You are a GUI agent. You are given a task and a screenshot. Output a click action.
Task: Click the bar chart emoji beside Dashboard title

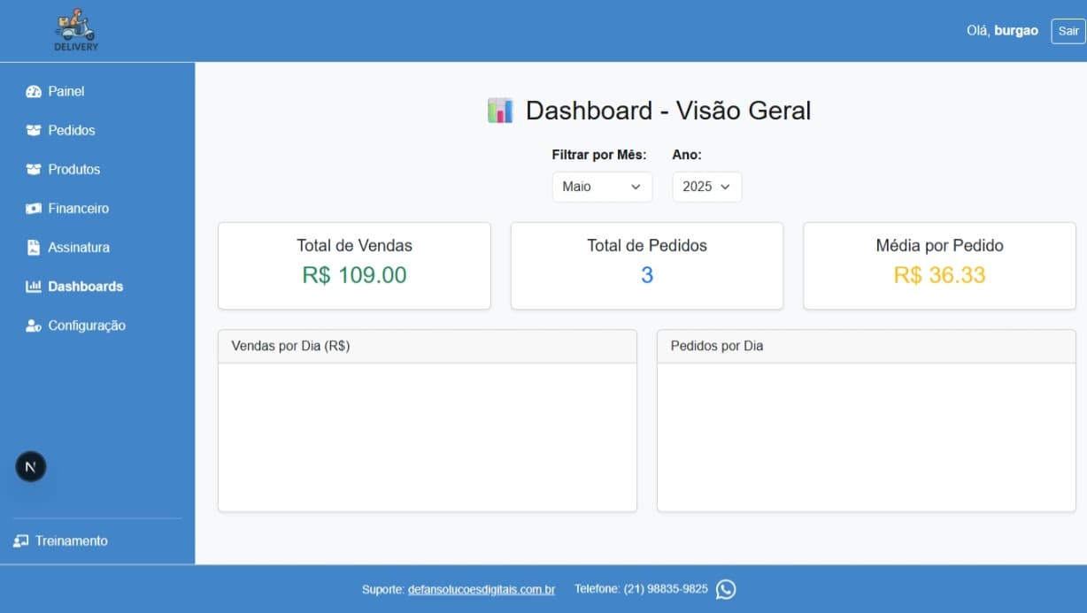pyautogui.click(x=500, y=110)
